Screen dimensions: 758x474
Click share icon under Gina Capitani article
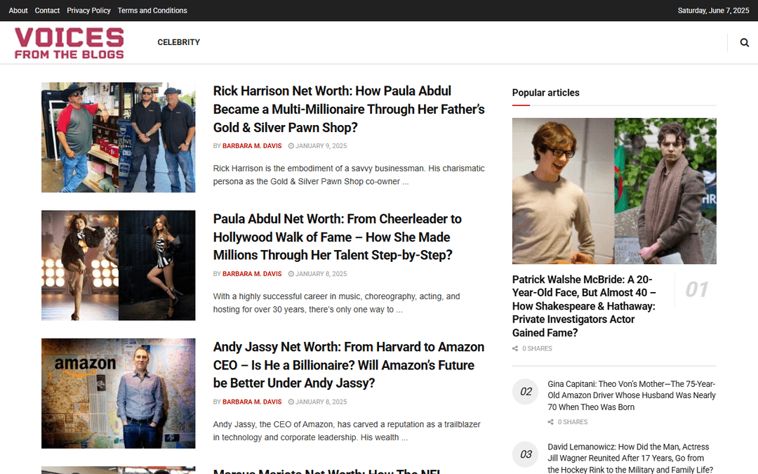[x=551, y=422]
